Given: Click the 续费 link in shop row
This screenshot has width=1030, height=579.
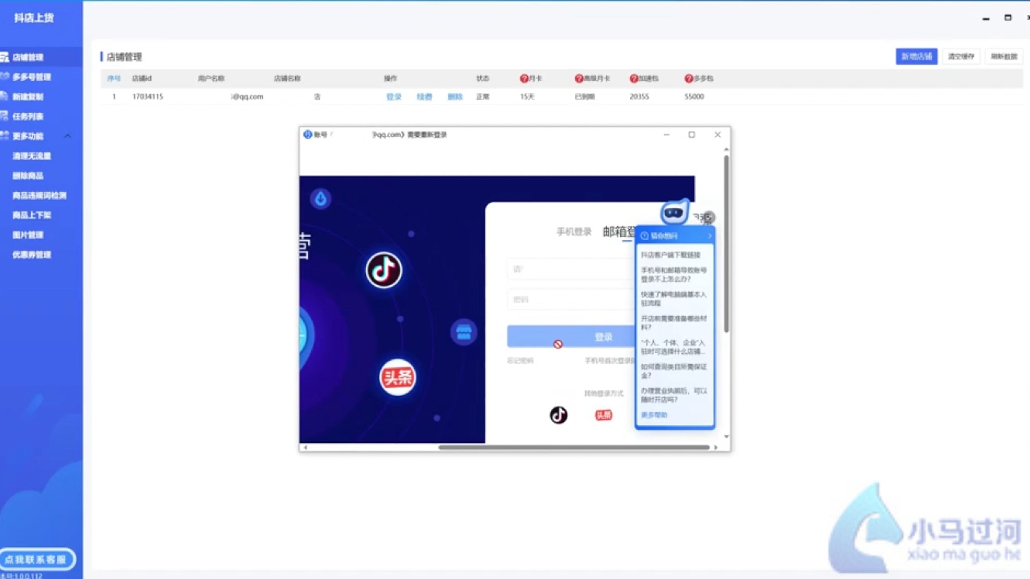Looking at the screenshot, I should tap(424, 96).
